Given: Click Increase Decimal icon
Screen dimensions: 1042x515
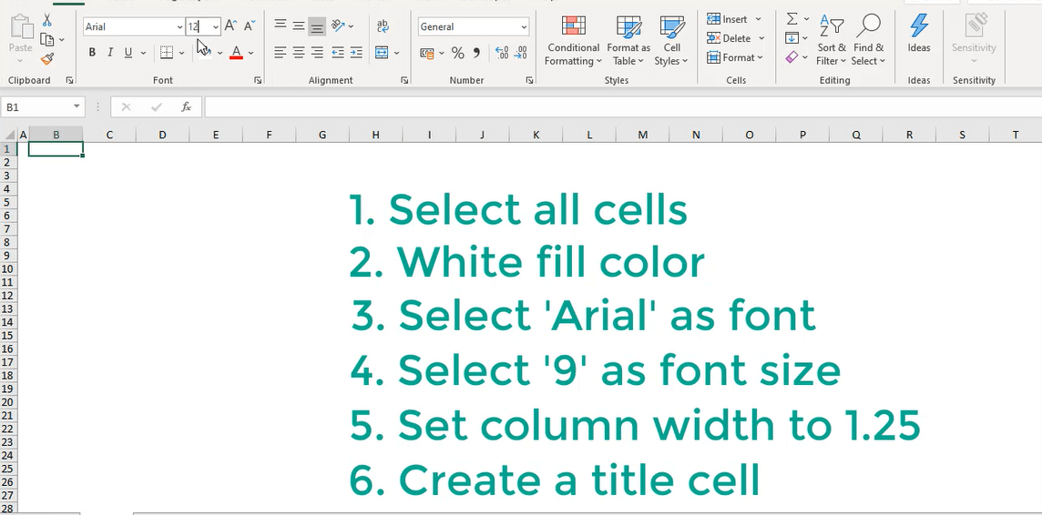Looking at the screenshot, I should [502, 53].
